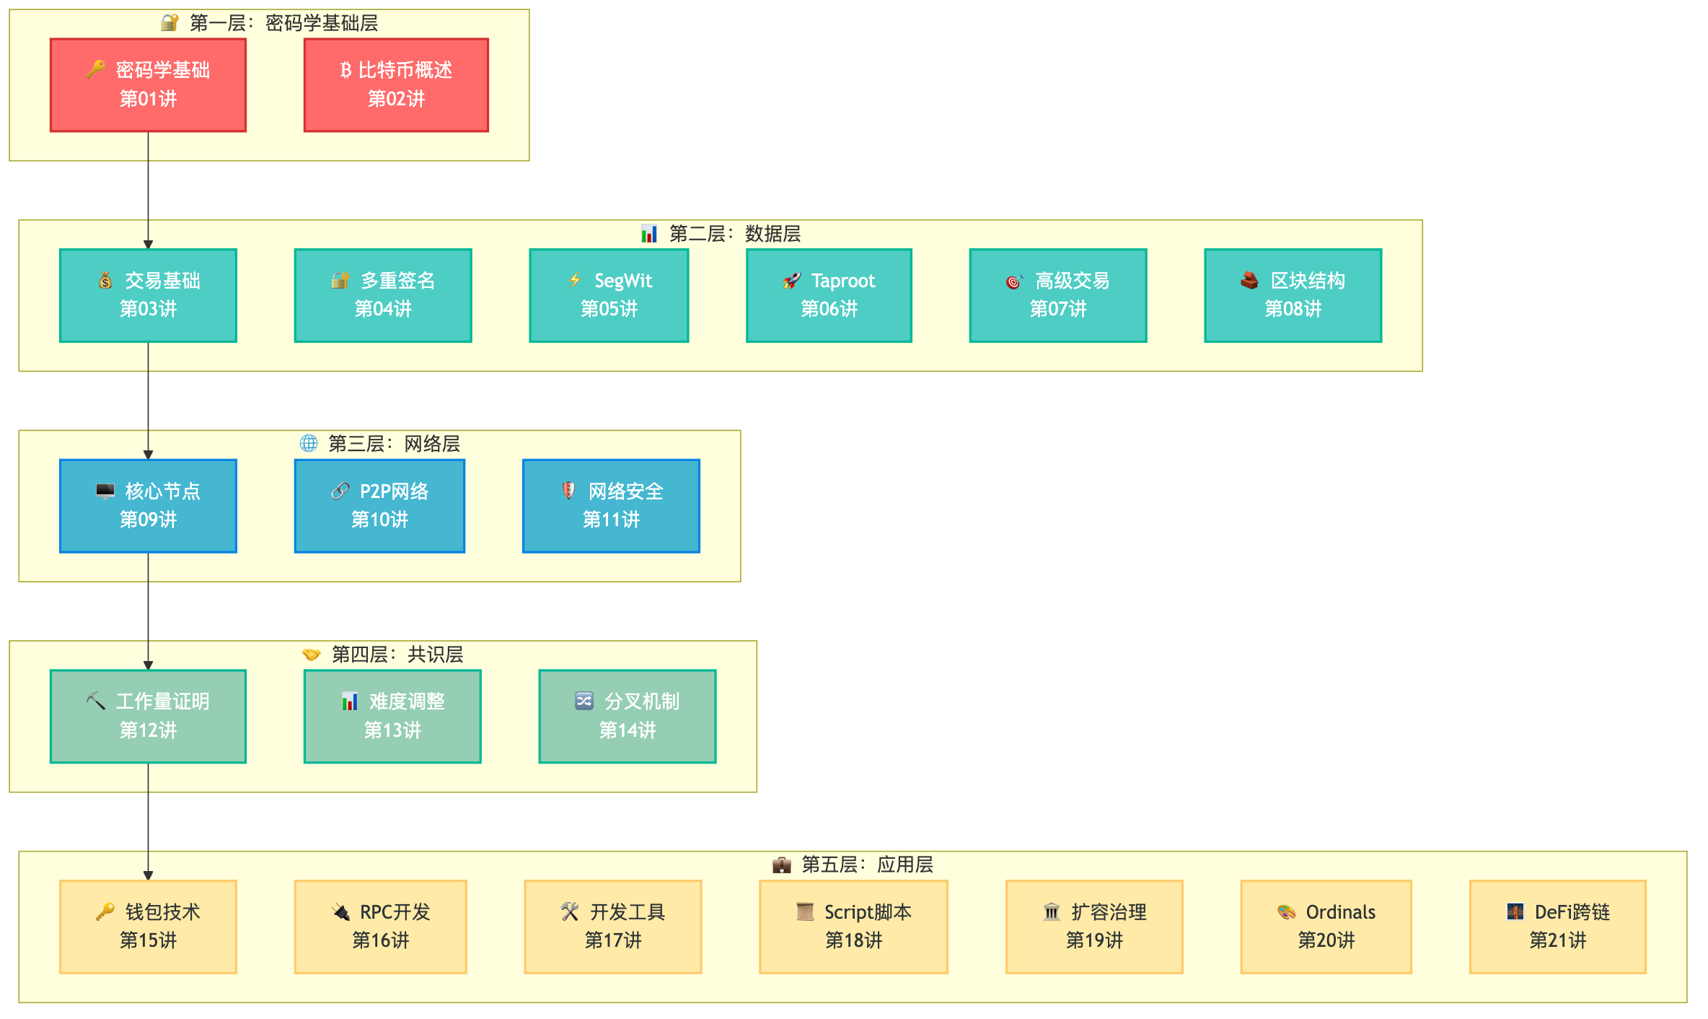The height and width of the screenshot is (1019, 1708).
Task: Click the globe icon in 第三层 title
Action: [309, 443]
